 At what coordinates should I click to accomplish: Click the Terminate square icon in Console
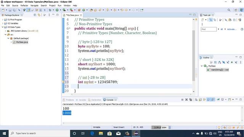pos(182,100)
